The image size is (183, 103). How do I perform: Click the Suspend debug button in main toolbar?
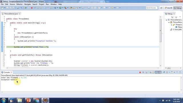[29, 8]
